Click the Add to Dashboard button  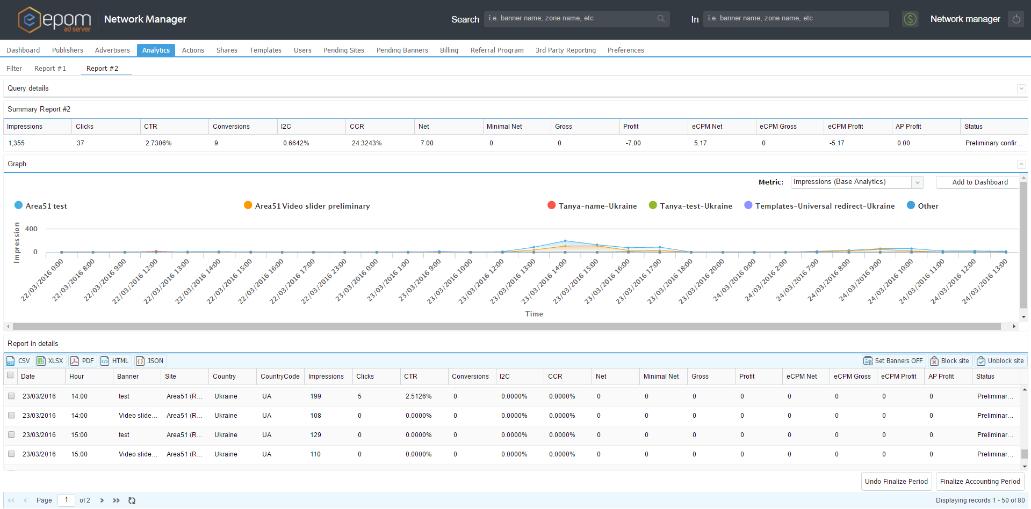click(x=979, y=182)
